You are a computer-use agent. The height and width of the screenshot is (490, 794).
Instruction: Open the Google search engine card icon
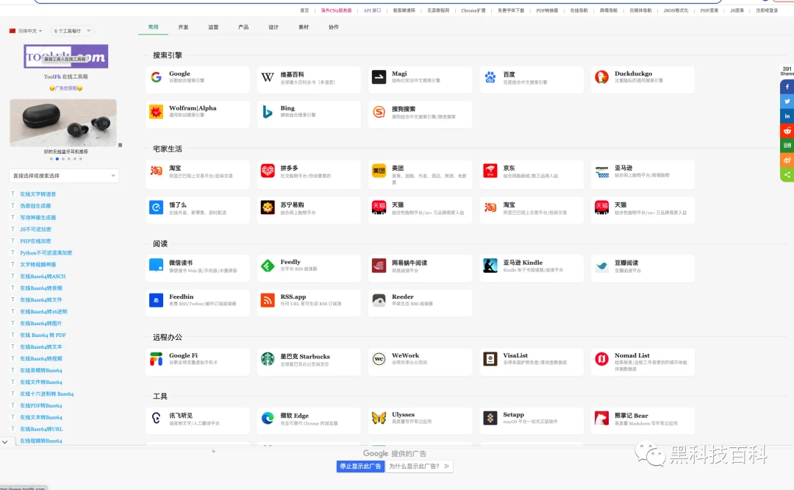[156, 77]
